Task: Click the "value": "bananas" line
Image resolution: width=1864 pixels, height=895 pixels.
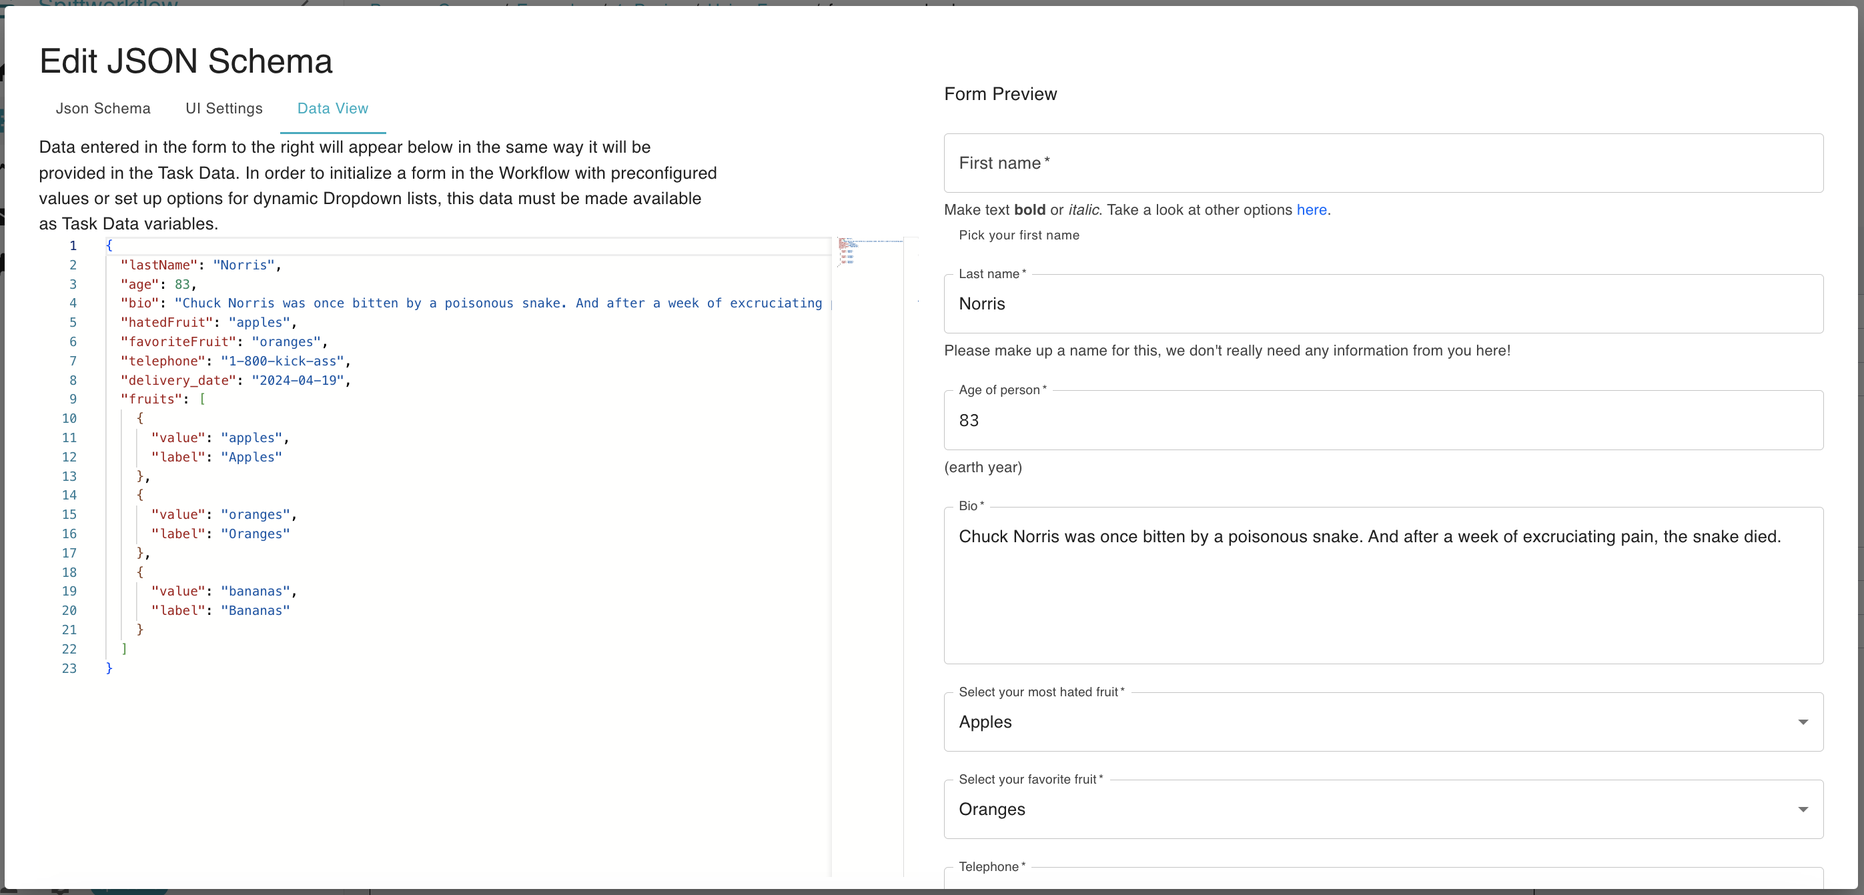Action: 223,591
